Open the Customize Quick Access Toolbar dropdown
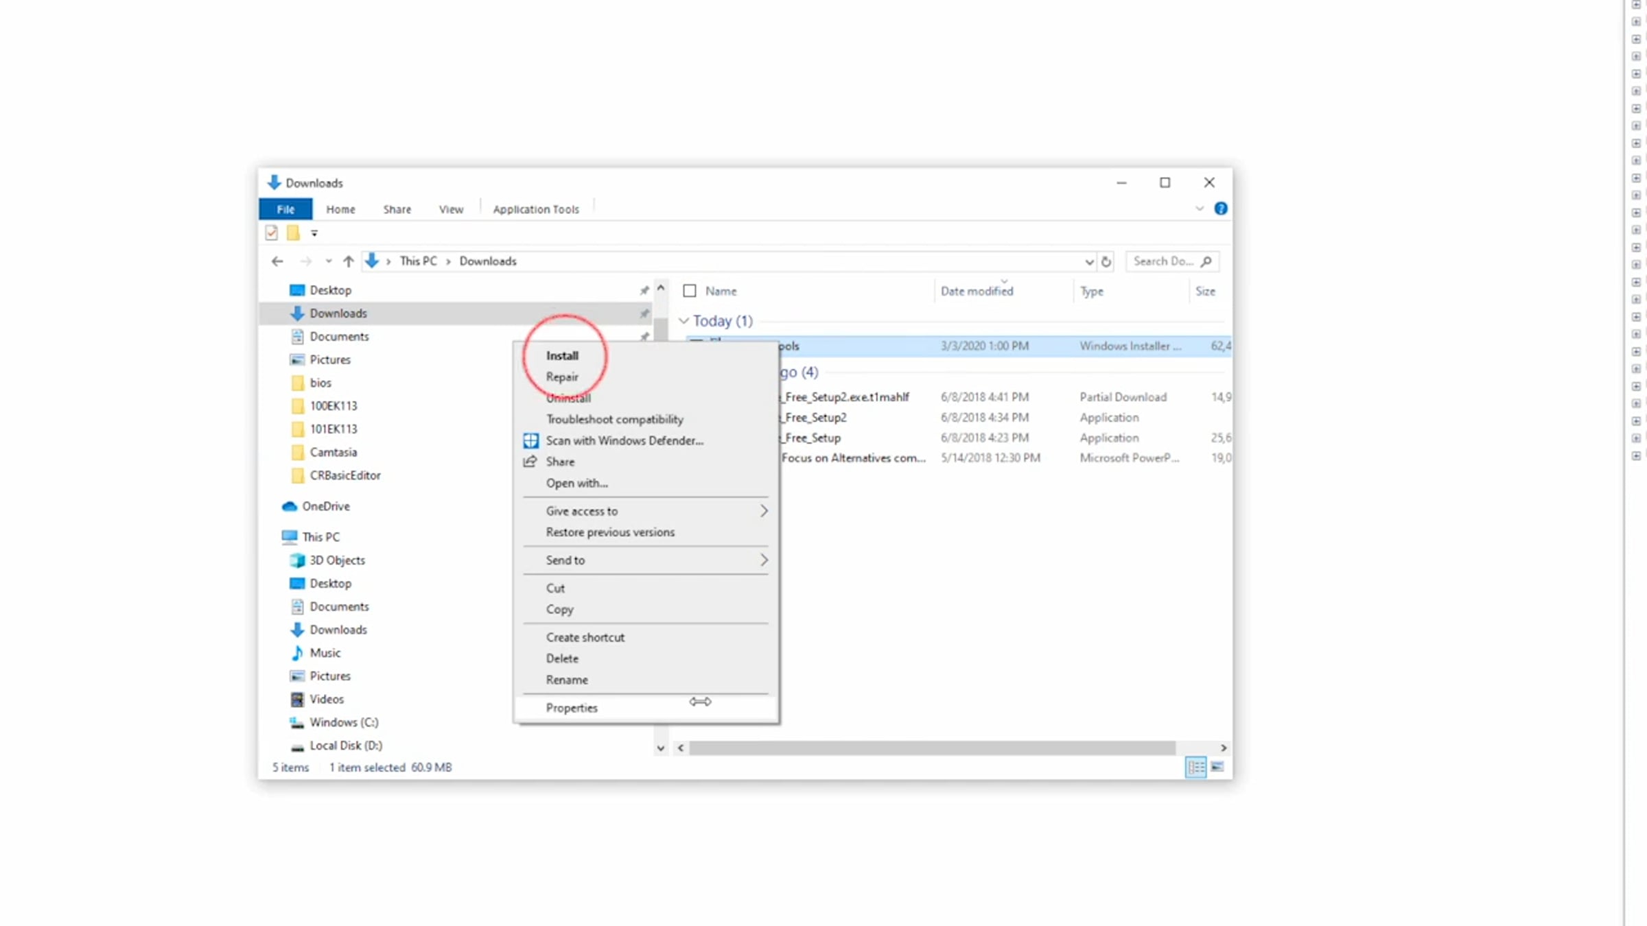 (x=314, y=233)
